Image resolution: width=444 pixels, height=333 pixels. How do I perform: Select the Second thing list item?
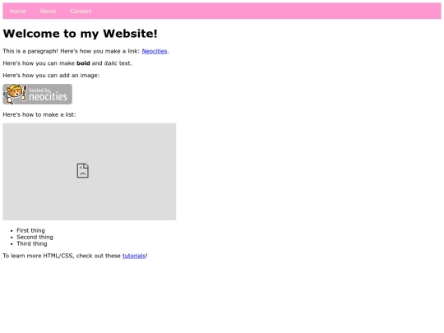[x=35, y=237]
